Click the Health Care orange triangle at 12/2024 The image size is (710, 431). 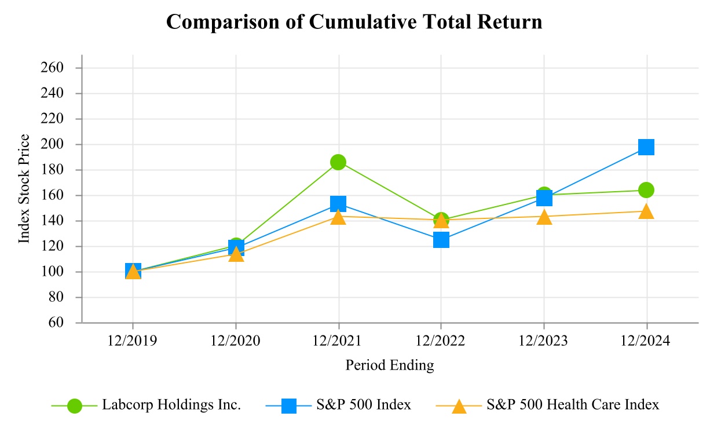click(646, 211)
